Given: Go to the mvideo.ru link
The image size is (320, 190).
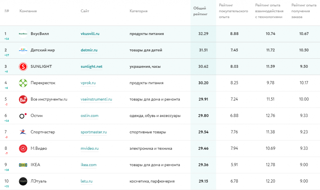Looking at the screenshot, I should click(x=89, y=149).
